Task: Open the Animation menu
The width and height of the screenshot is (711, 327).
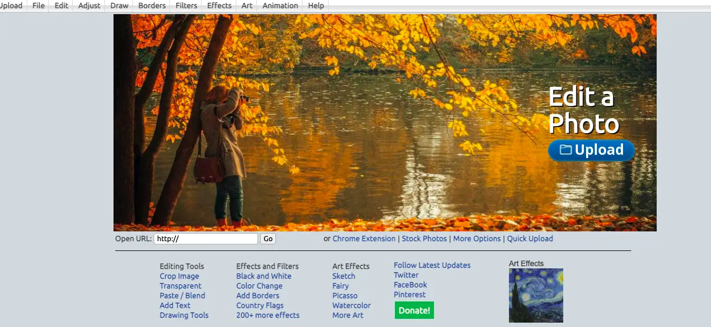Action: [280, 6]
